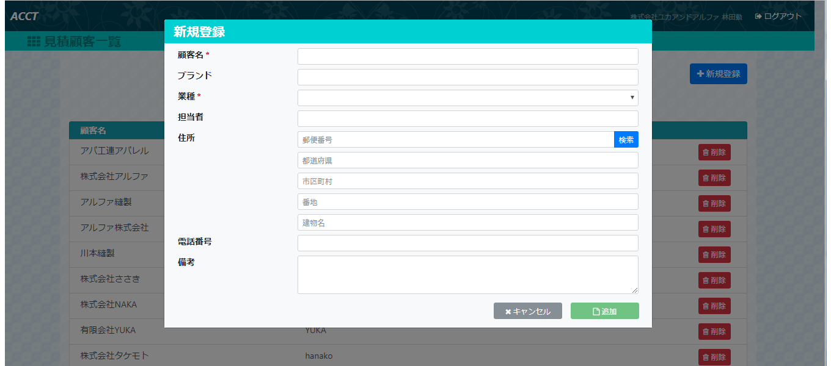Click the 番地 street address field

(x=467, y=202)
